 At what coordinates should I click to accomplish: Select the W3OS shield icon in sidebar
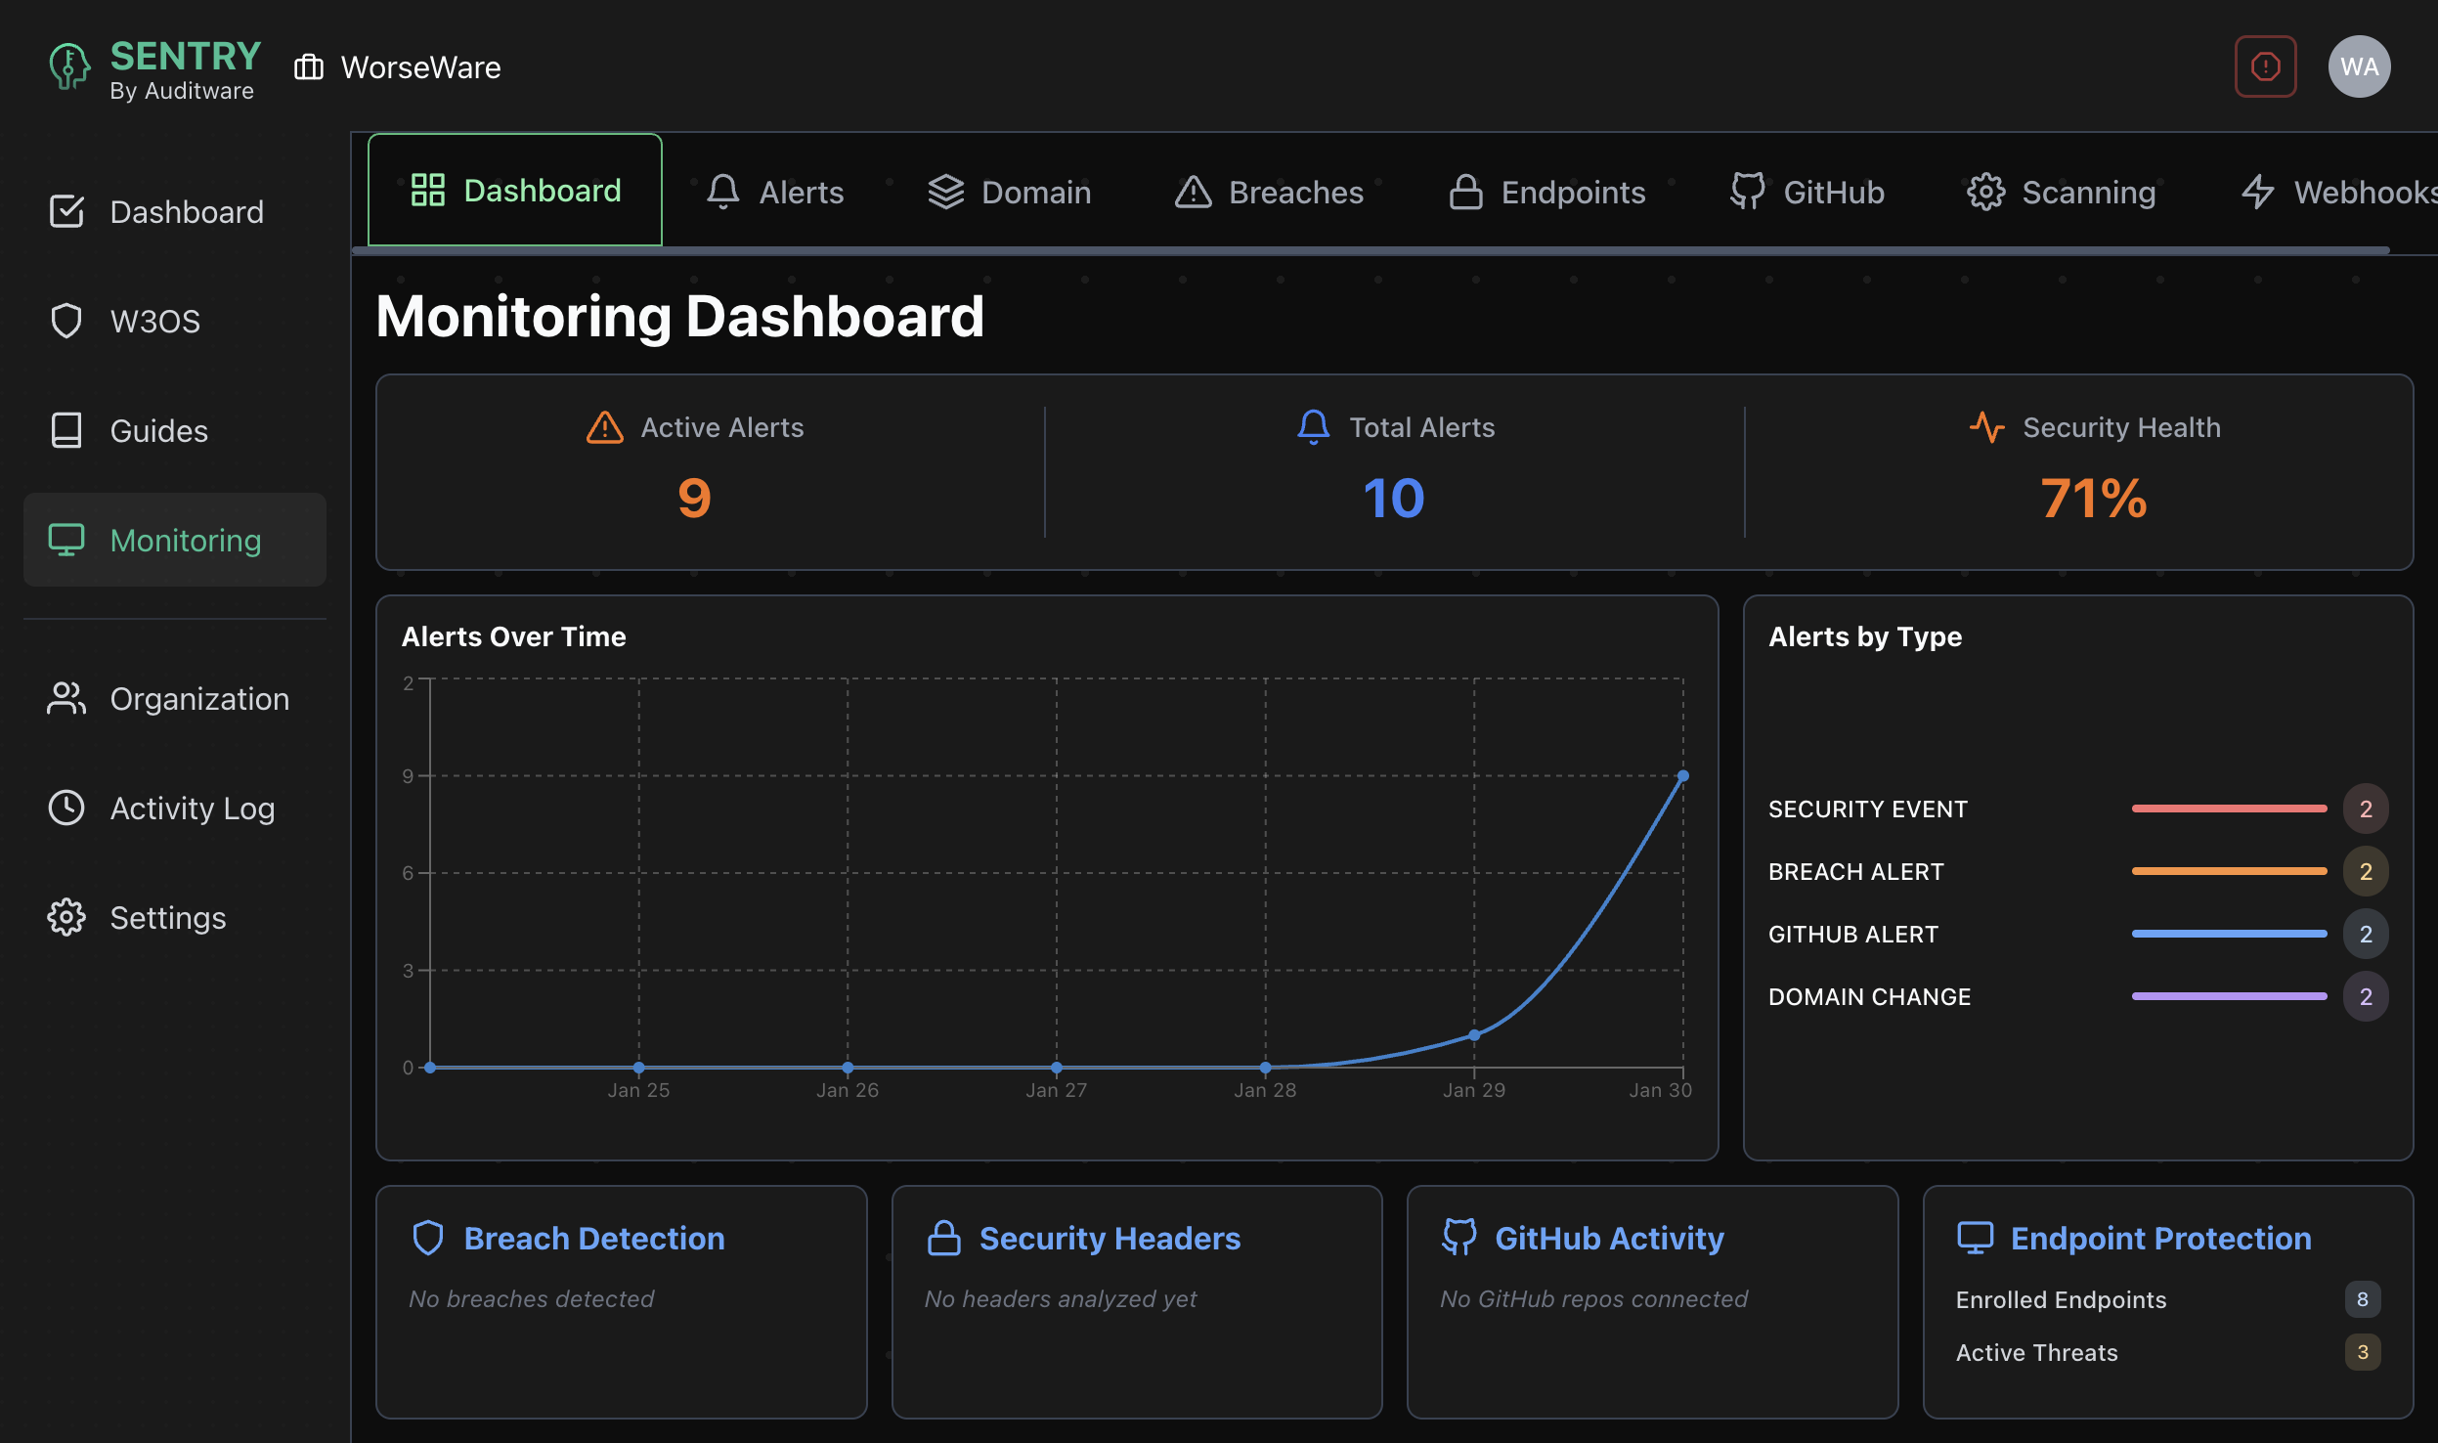pos(66,321)
